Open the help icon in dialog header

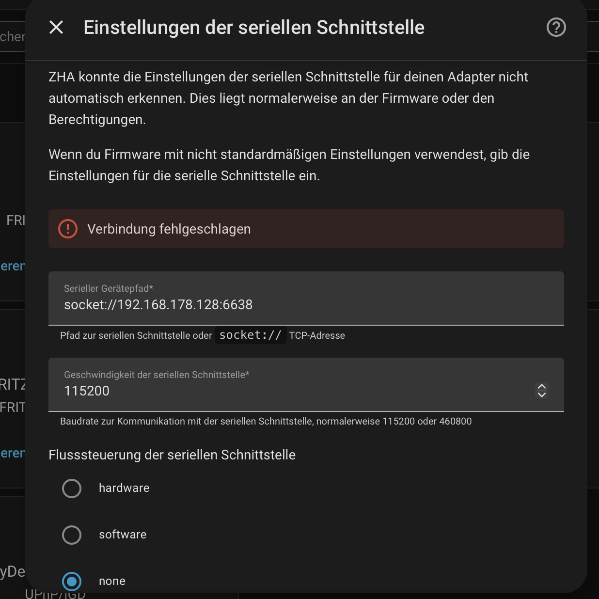pyautogui.click(x=556, y=27)
